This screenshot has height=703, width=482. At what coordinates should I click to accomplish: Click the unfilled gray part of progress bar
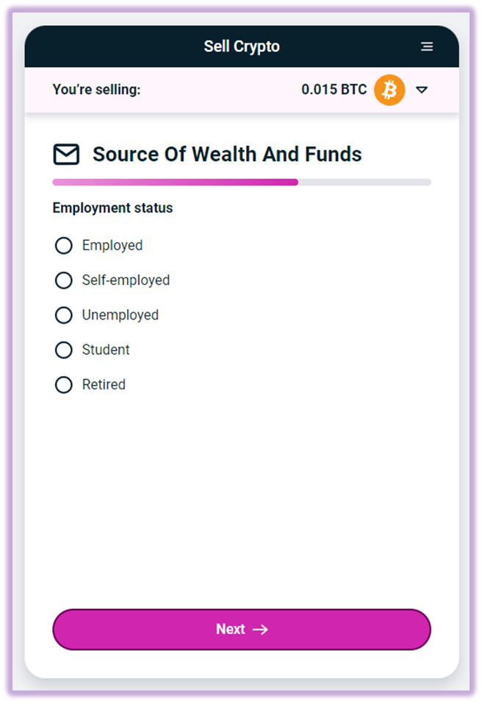pos(364,182)
